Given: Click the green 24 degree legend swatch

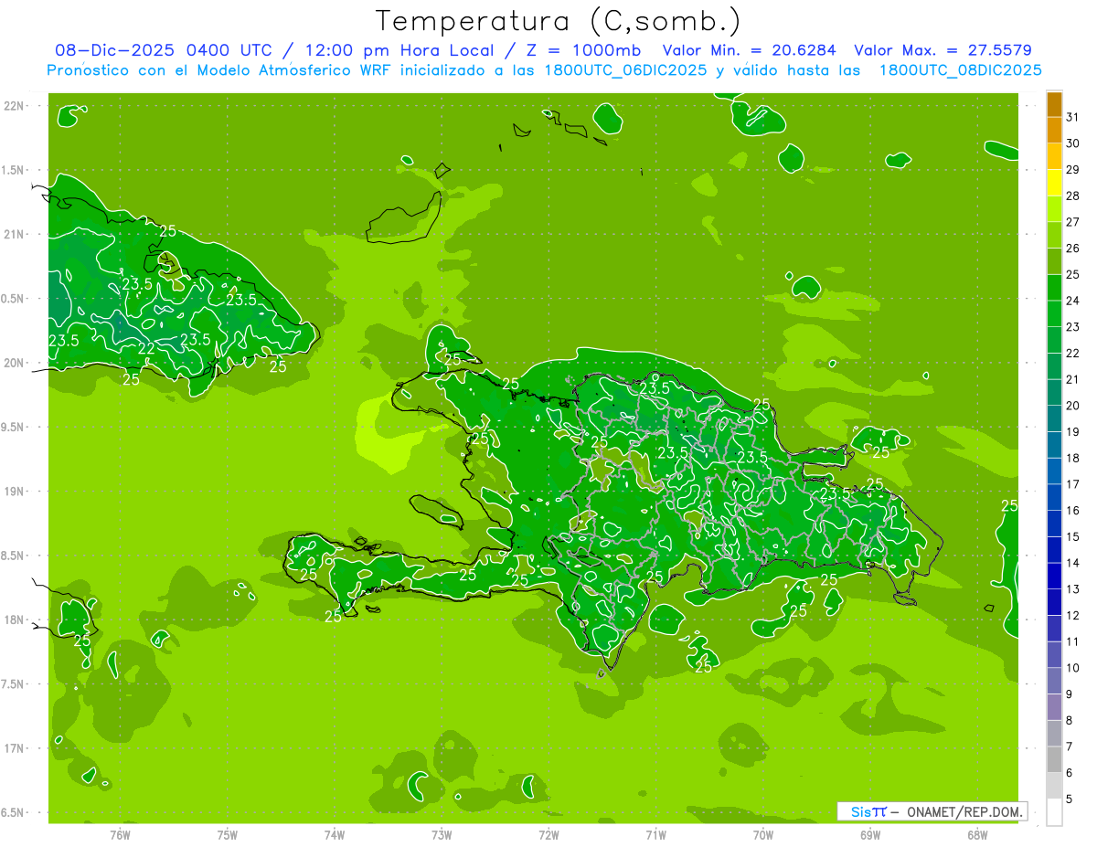Looking at the screenshot, I should (x=1054, y=288).
